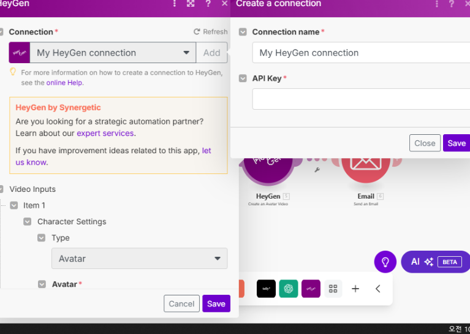Open help in Create a connection dialog
This screenshot has width=470, height=334.
pyautogui.click(x=452, y=4)
